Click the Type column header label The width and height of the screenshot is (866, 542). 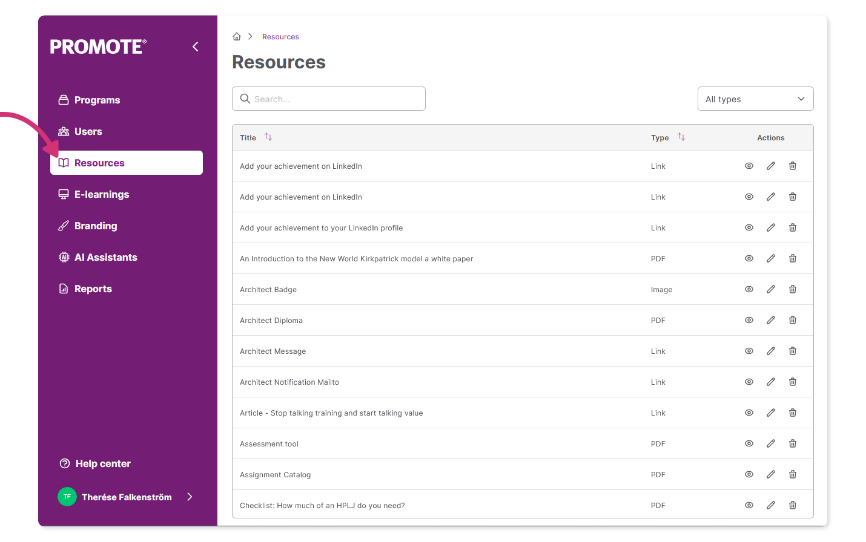660,138
